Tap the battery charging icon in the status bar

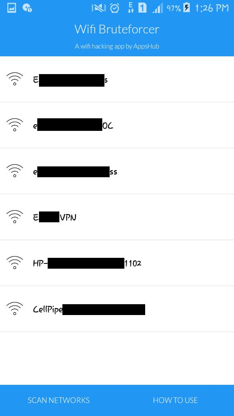coord(187,8)
